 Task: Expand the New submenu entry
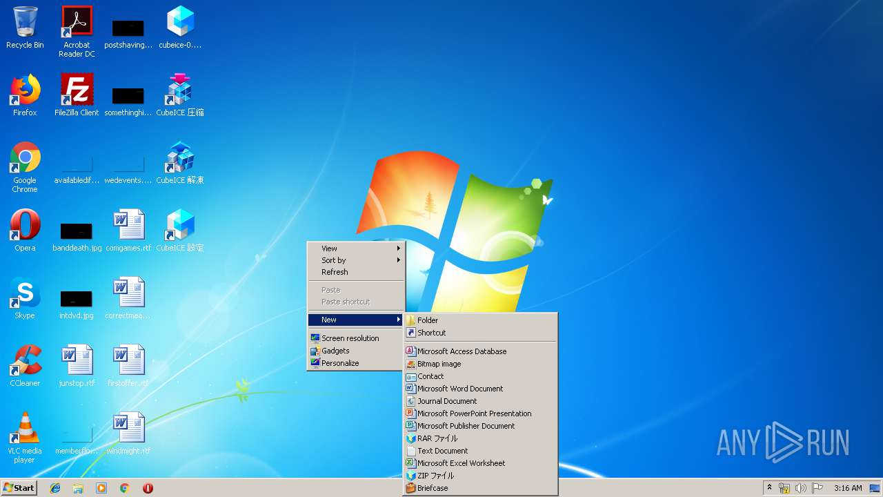point(356,320)
